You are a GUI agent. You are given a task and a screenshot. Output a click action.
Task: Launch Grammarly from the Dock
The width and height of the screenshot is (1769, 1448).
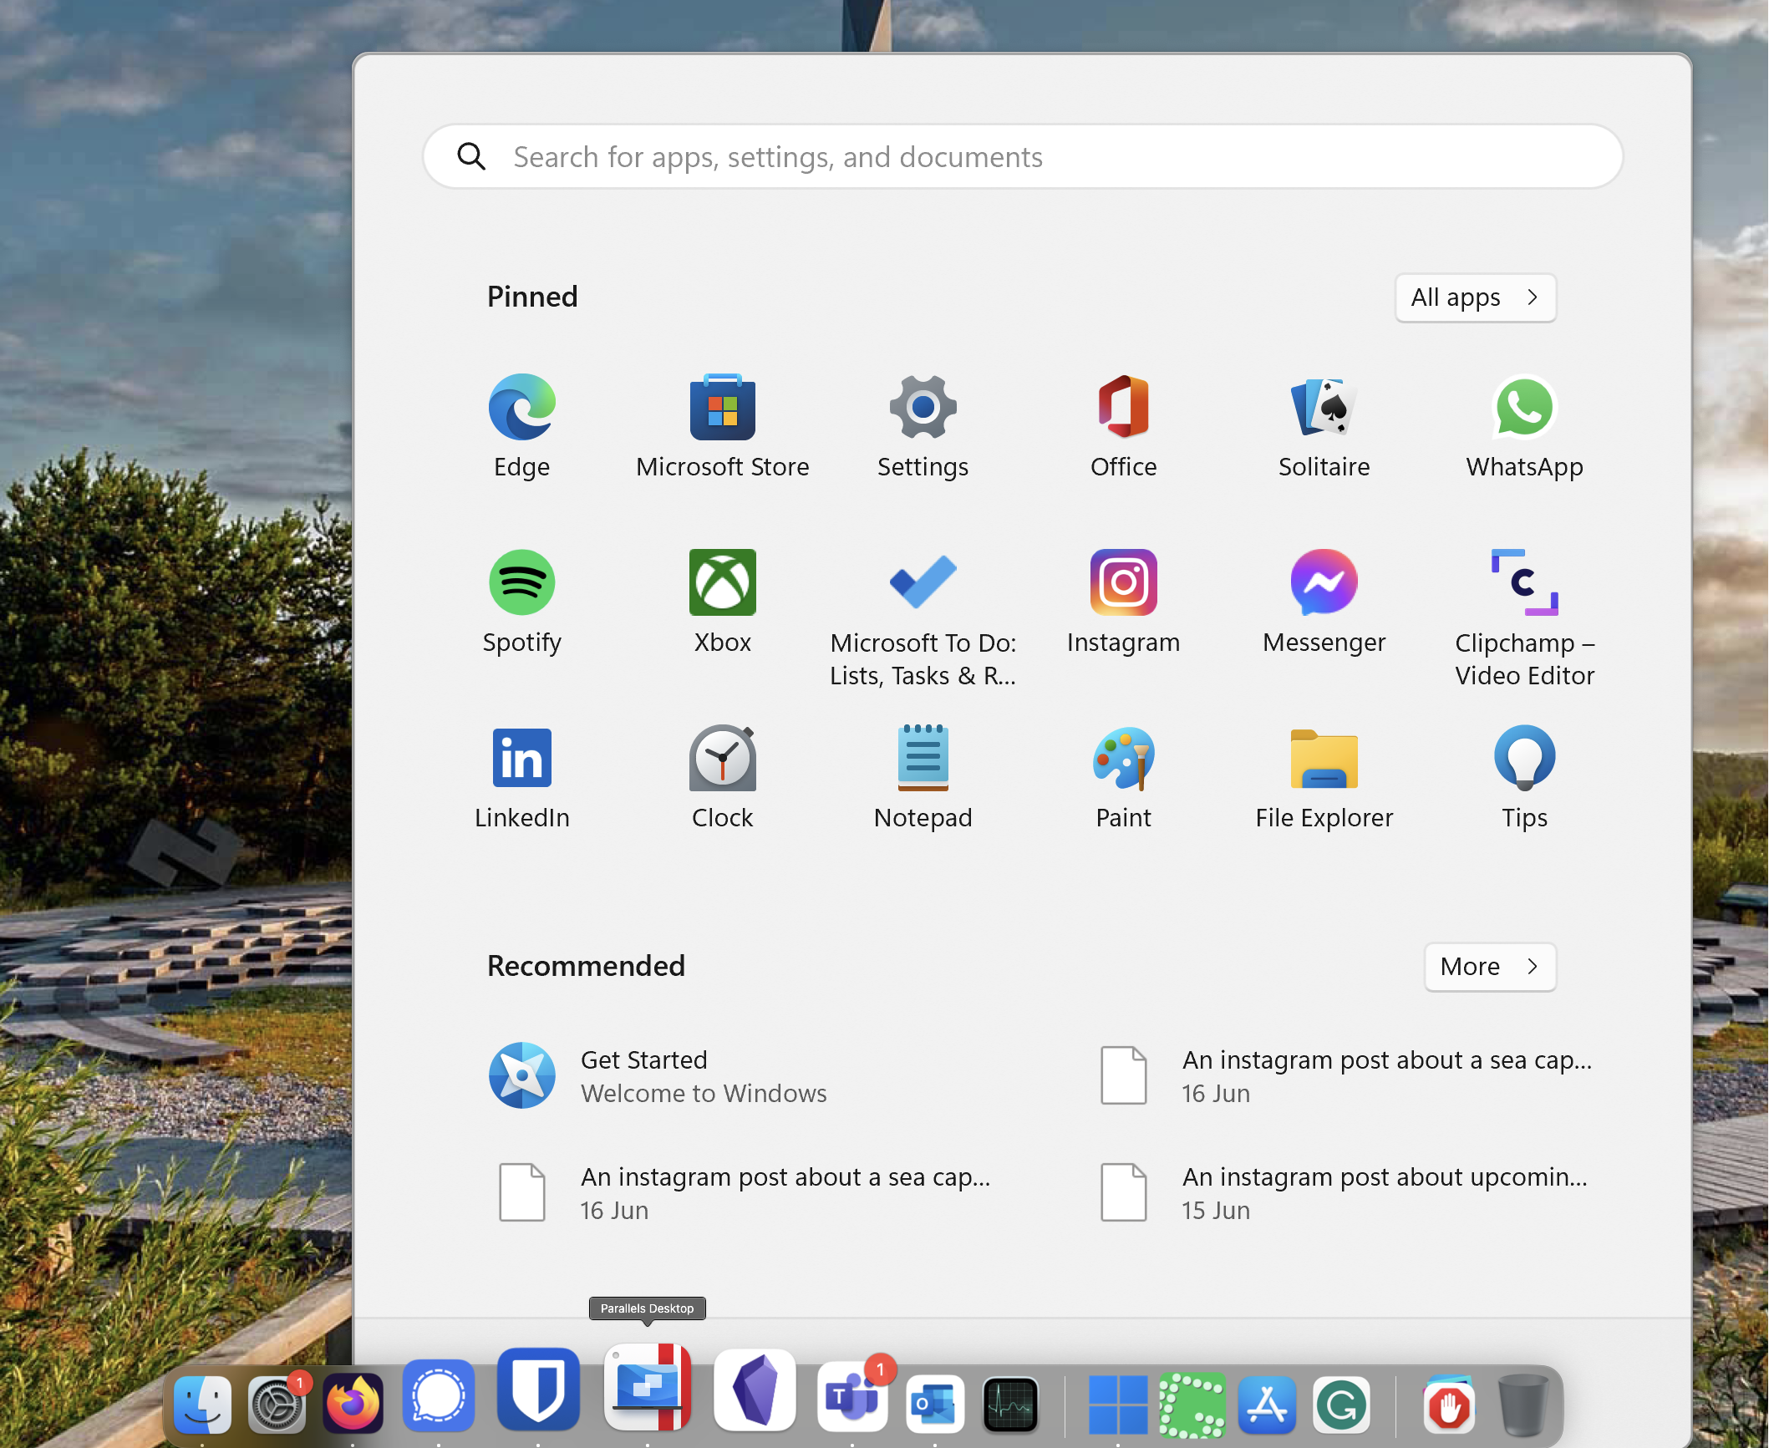click(1340, 1404)
